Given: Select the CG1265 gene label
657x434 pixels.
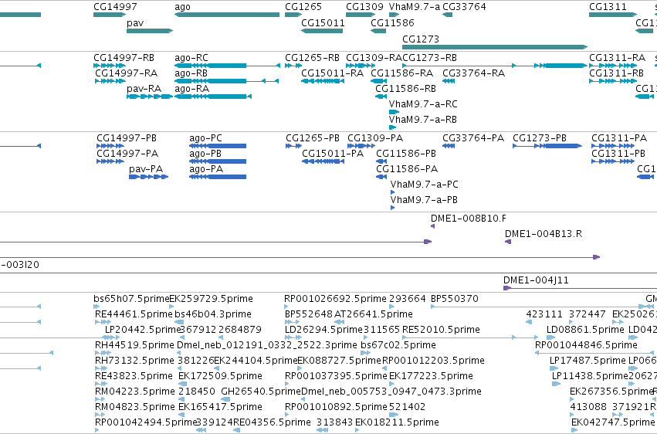Looking at the screenshot, I should pyautogui.click(x=303, y=7).
